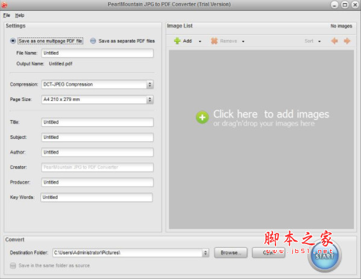Click the Creator field
This screenshot has height=279, width=361.
pyautogui.click(x=98, y=167)
